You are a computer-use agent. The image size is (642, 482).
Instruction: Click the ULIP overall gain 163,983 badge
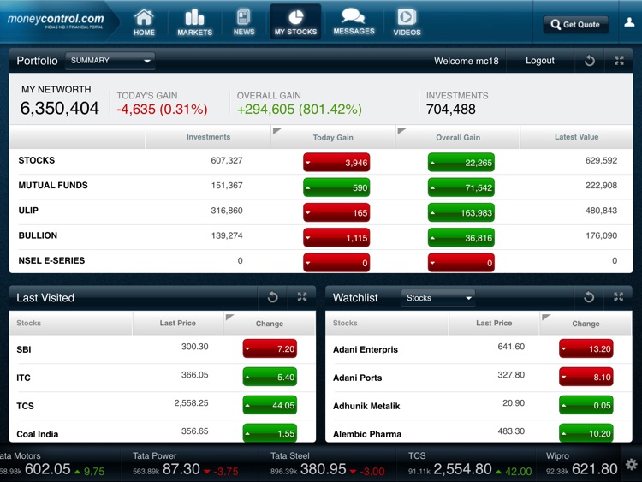click(461, 212)
